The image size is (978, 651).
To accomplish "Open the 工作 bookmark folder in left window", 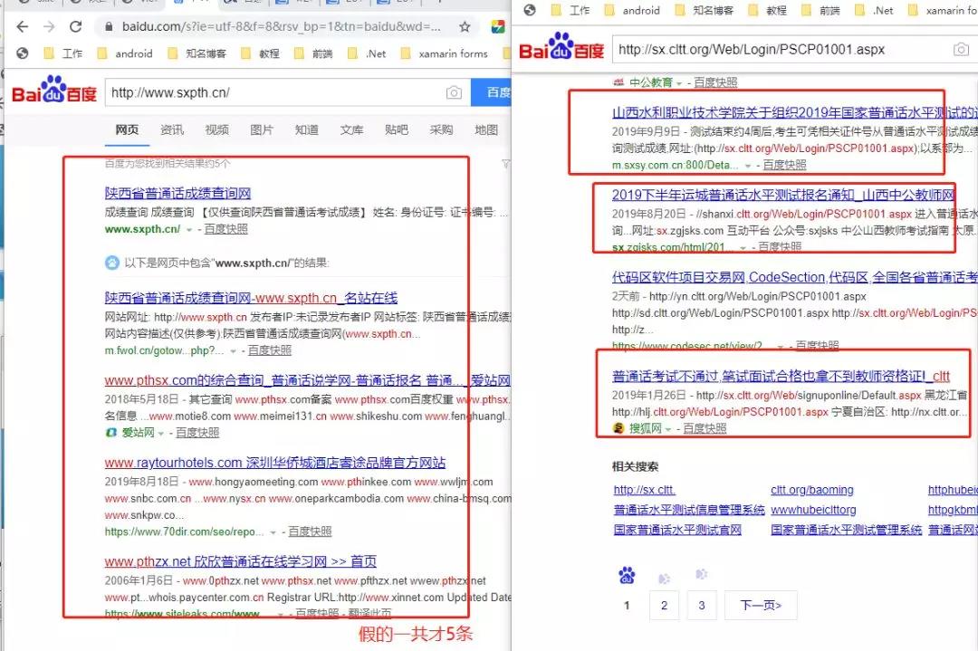I will [x=63, y=53].
